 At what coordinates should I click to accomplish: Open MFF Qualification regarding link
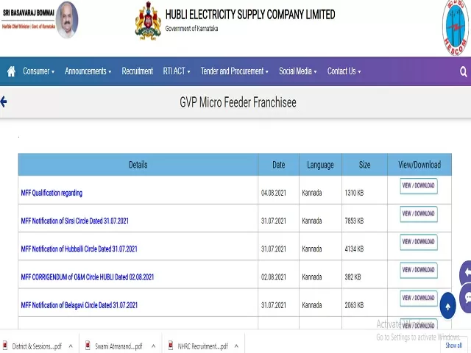point(52,193)
